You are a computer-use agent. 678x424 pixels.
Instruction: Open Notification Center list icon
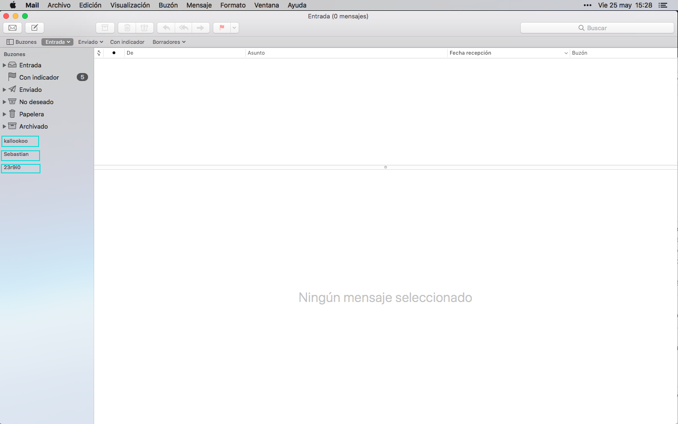(663, 5)
